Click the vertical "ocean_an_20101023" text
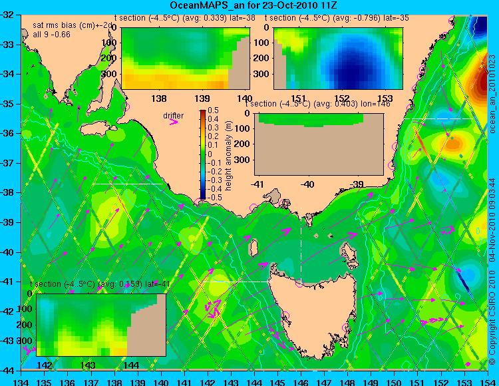The width and height of the screenshot is (499, 386). [x=492, y=94]
